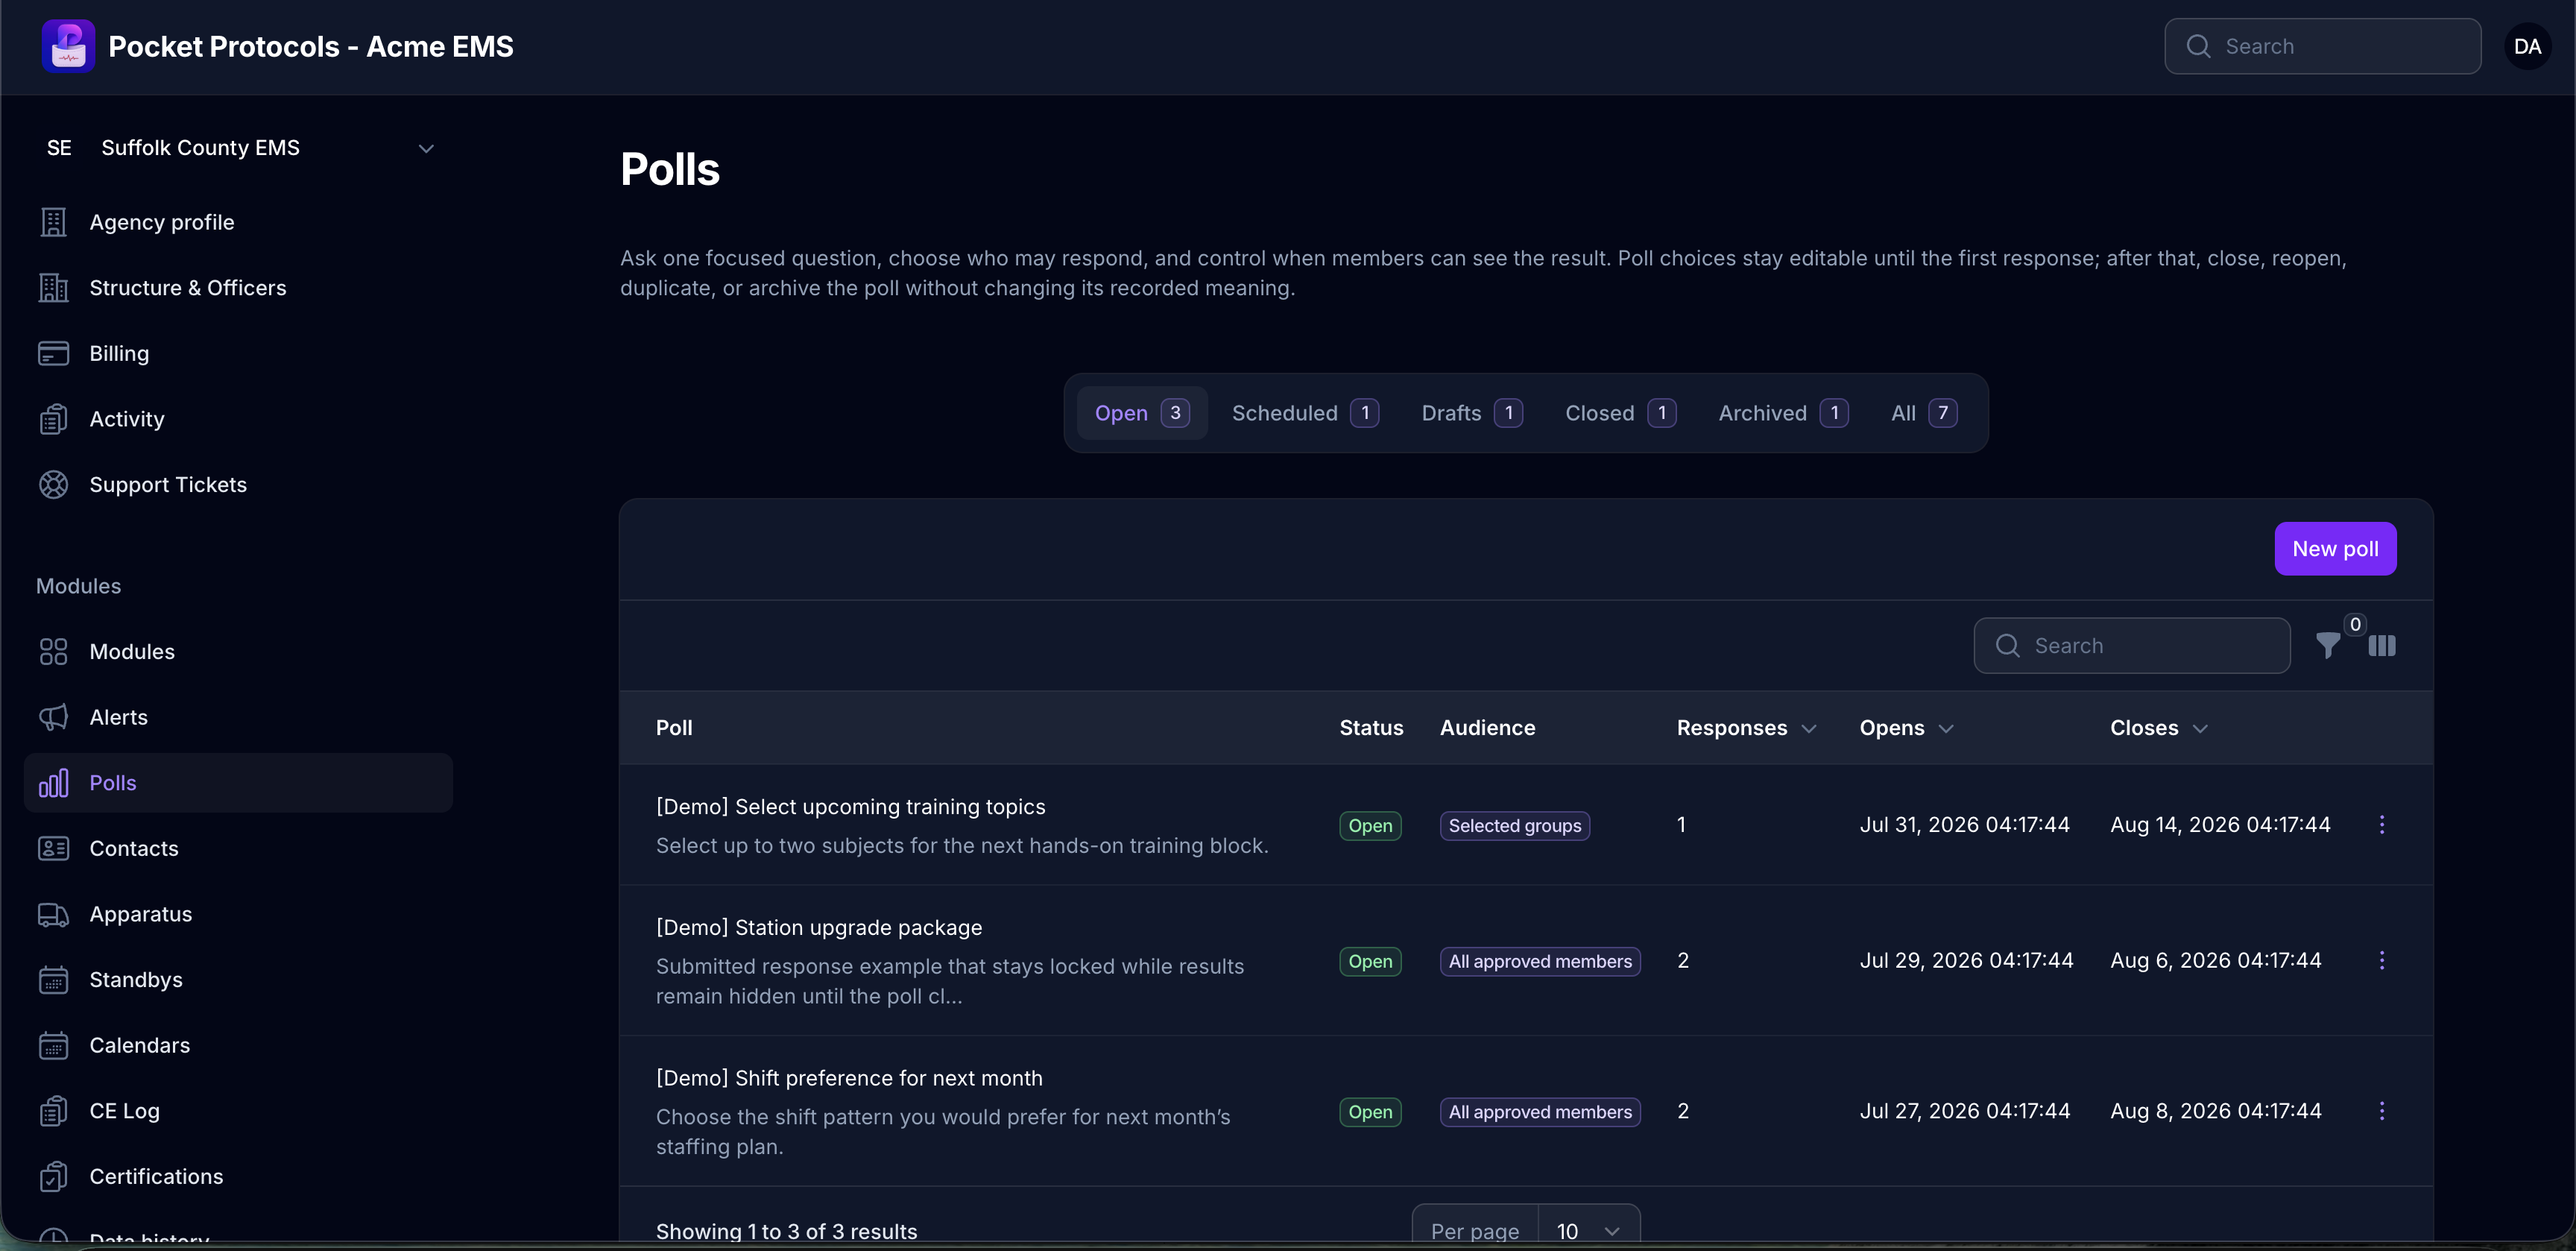Switch to the Open polls tab
This screenshot has width=2576, height=1251.
point(1142,413)
